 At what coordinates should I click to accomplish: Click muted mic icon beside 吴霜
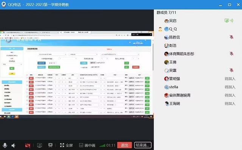(231, 70)
